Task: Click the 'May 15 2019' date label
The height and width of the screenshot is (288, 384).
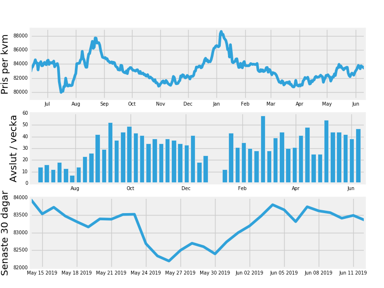Action: [x=42, y=273]
